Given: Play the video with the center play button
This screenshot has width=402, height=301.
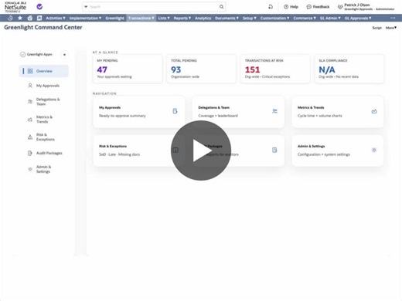Looking at the screenshot, I should [201, 150].
